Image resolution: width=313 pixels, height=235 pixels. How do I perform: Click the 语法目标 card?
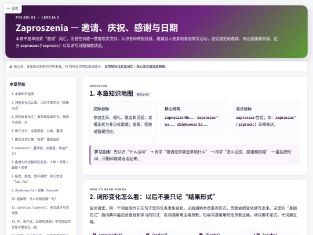266,121
